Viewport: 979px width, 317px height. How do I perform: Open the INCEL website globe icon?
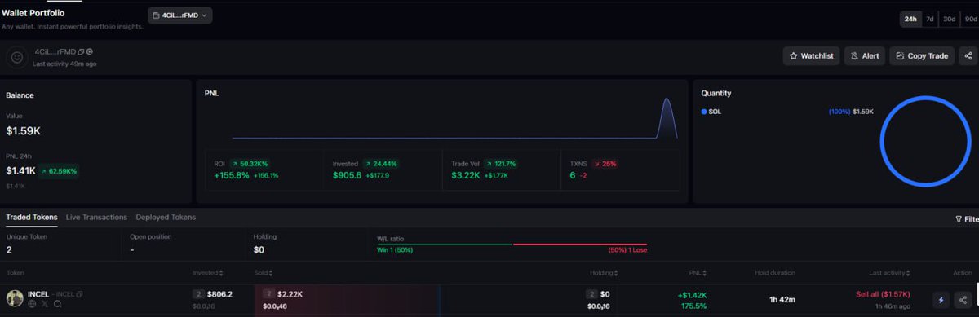[x=33, y=304]
